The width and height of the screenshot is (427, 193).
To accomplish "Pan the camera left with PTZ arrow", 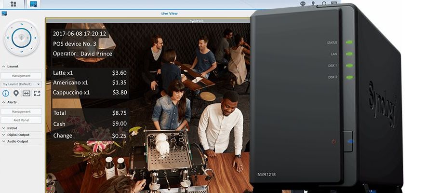I will click(x=8, y=38).
